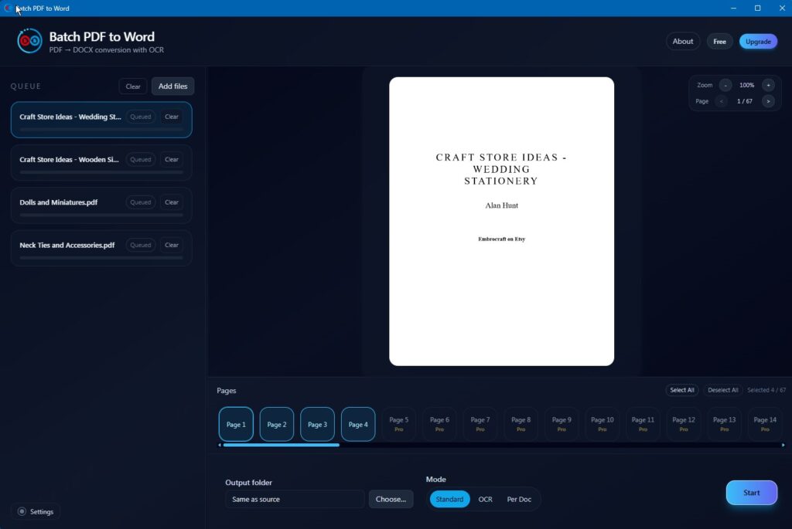
Task: Maximize the Batch PDF to Word window
Action: click(758, 8)
